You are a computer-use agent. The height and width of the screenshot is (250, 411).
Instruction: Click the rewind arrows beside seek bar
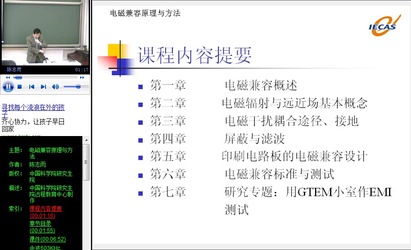click(8, 77)
